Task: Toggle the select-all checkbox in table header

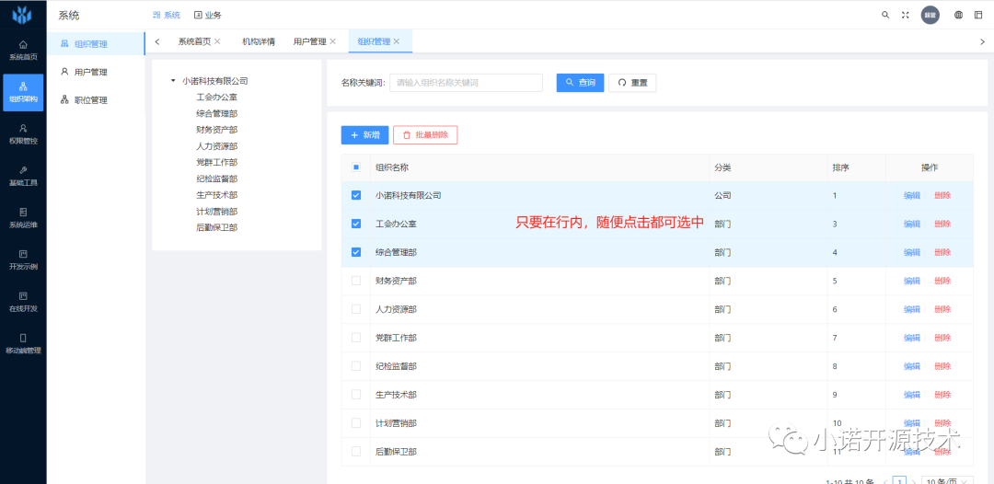Action: pos(356,167)
